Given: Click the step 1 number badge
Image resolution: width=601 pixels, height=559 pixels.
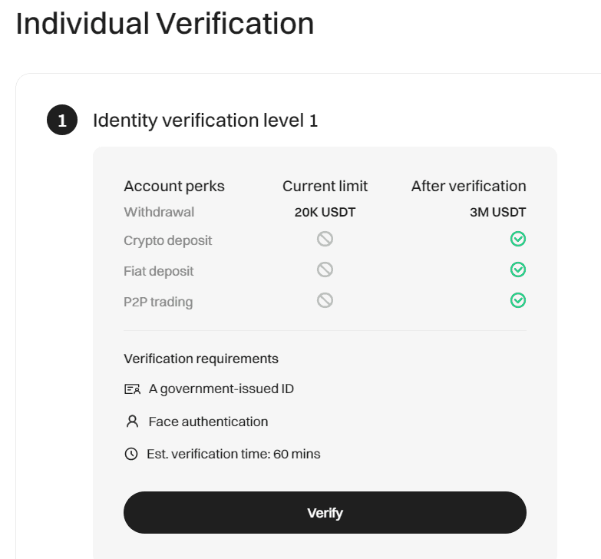Looking at the screenshot, I should (x=62, y=121).
